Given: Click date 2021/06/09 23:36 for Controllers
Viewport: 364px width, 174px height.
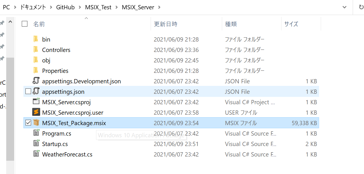Looking at the screenshot, I should point(176,50).
